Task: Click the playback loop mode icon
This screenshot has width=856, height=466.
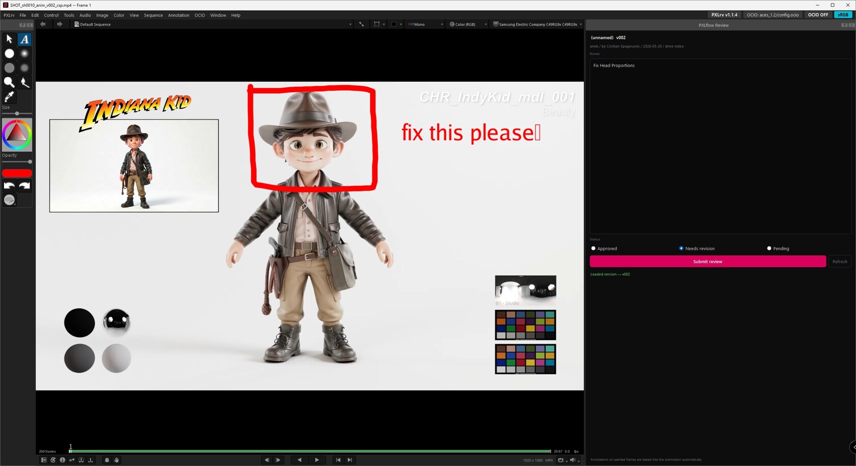Action: [72, 460]
